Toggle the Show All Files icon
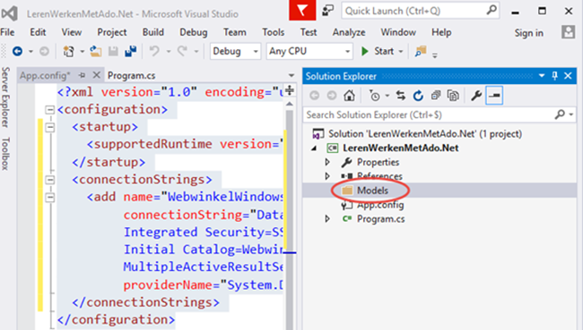583x330 pixels. [453, 96]
